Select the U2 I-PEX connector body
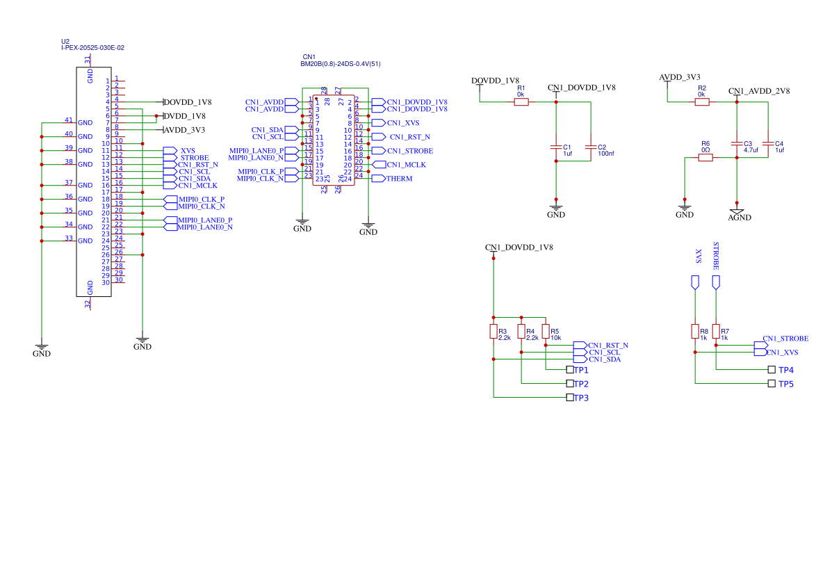Image resolution: width=816 pixels, height=575 pixels. click(94, 182)
